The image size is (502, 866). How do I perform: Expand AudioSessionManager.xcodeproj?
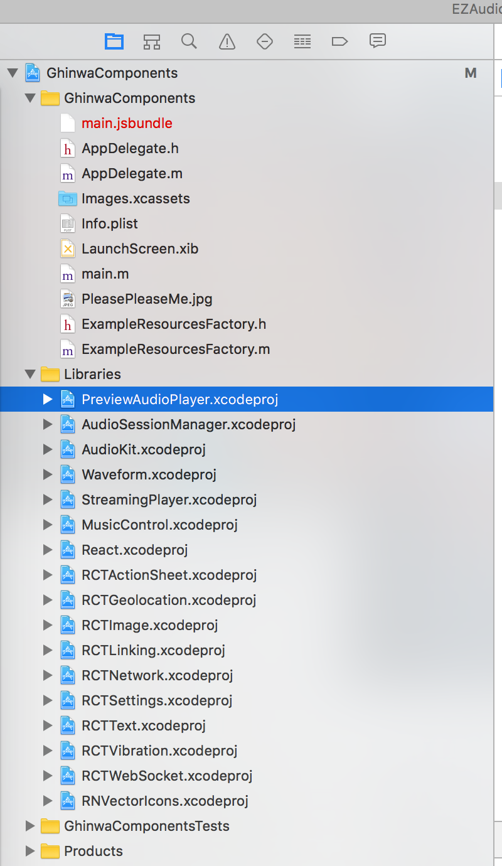(x=48, y=424)
